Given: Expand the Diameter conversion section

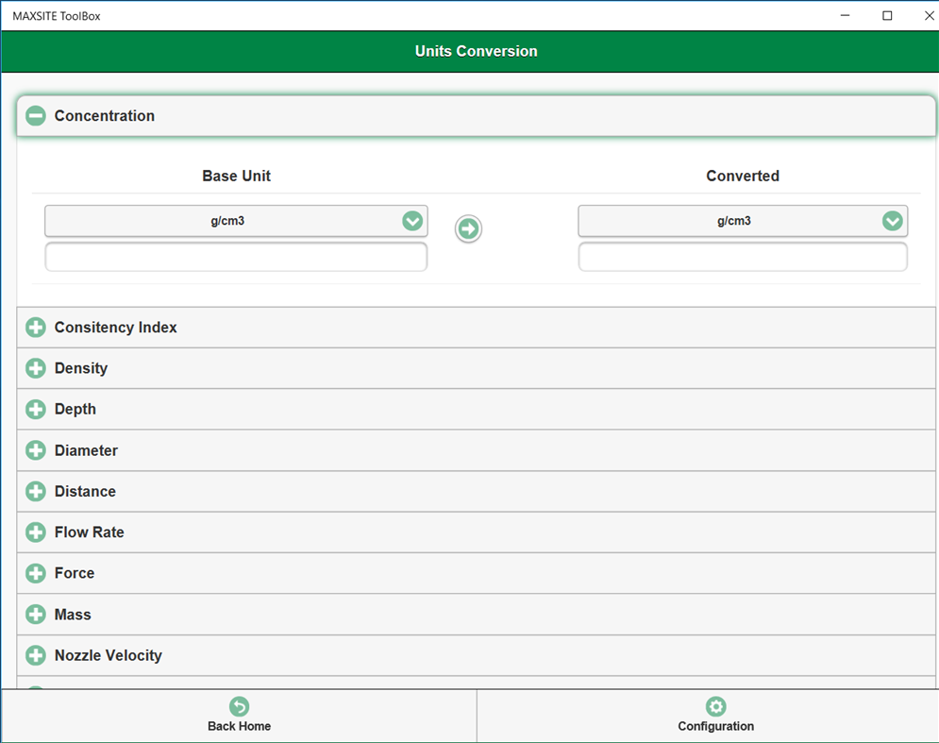Looking at the screenshot, I should point(35,450).
